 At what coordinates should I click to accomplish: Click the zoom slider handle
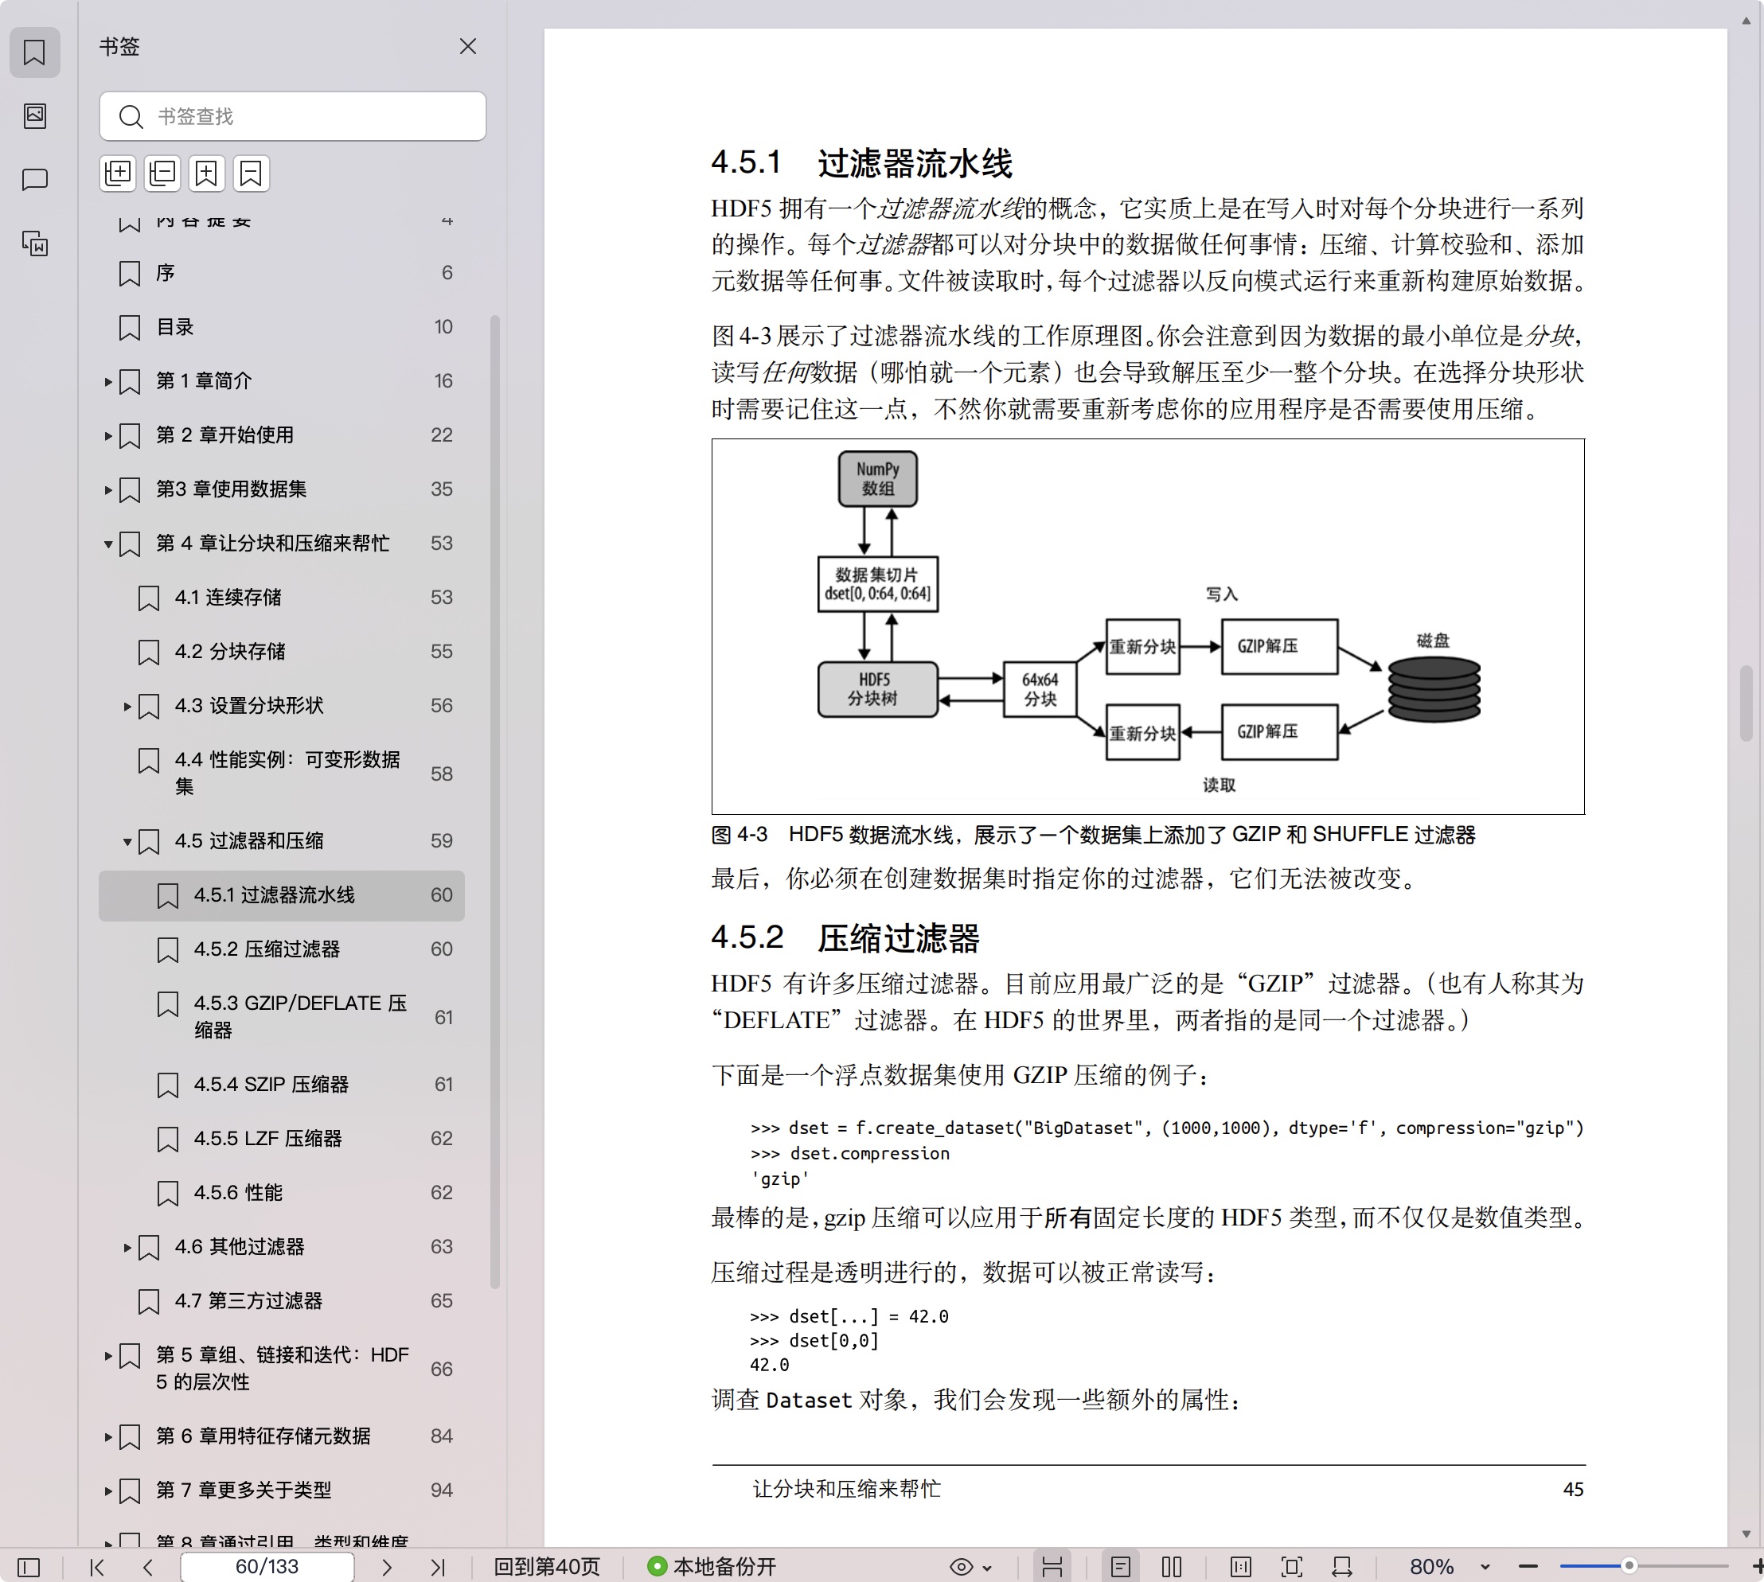click(1629, 1565)
